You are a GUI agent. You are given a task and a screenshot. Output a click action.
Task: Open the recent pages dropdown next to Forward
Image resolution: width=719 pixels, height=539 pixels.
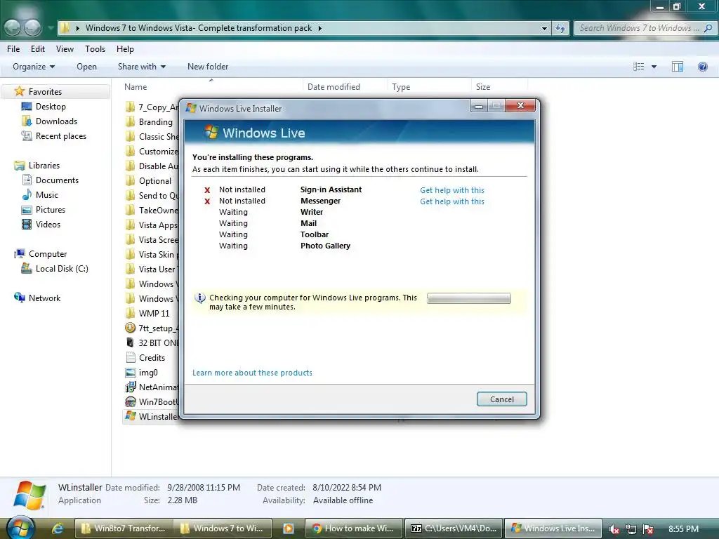50,28
